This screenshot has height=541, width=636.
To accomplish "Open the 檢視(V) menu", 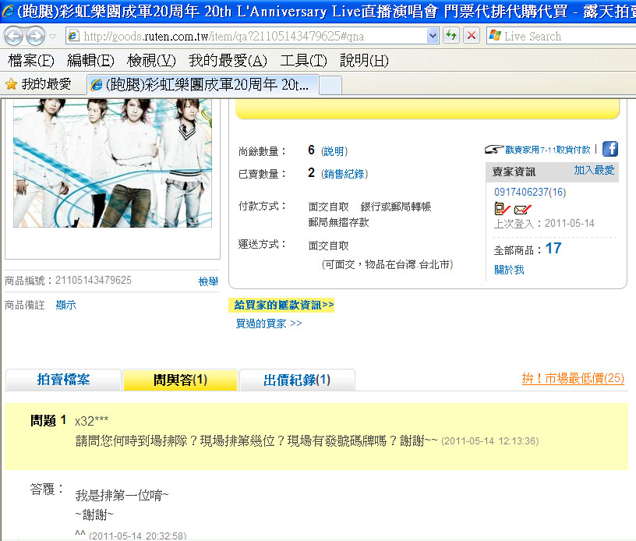I will 151,61.
